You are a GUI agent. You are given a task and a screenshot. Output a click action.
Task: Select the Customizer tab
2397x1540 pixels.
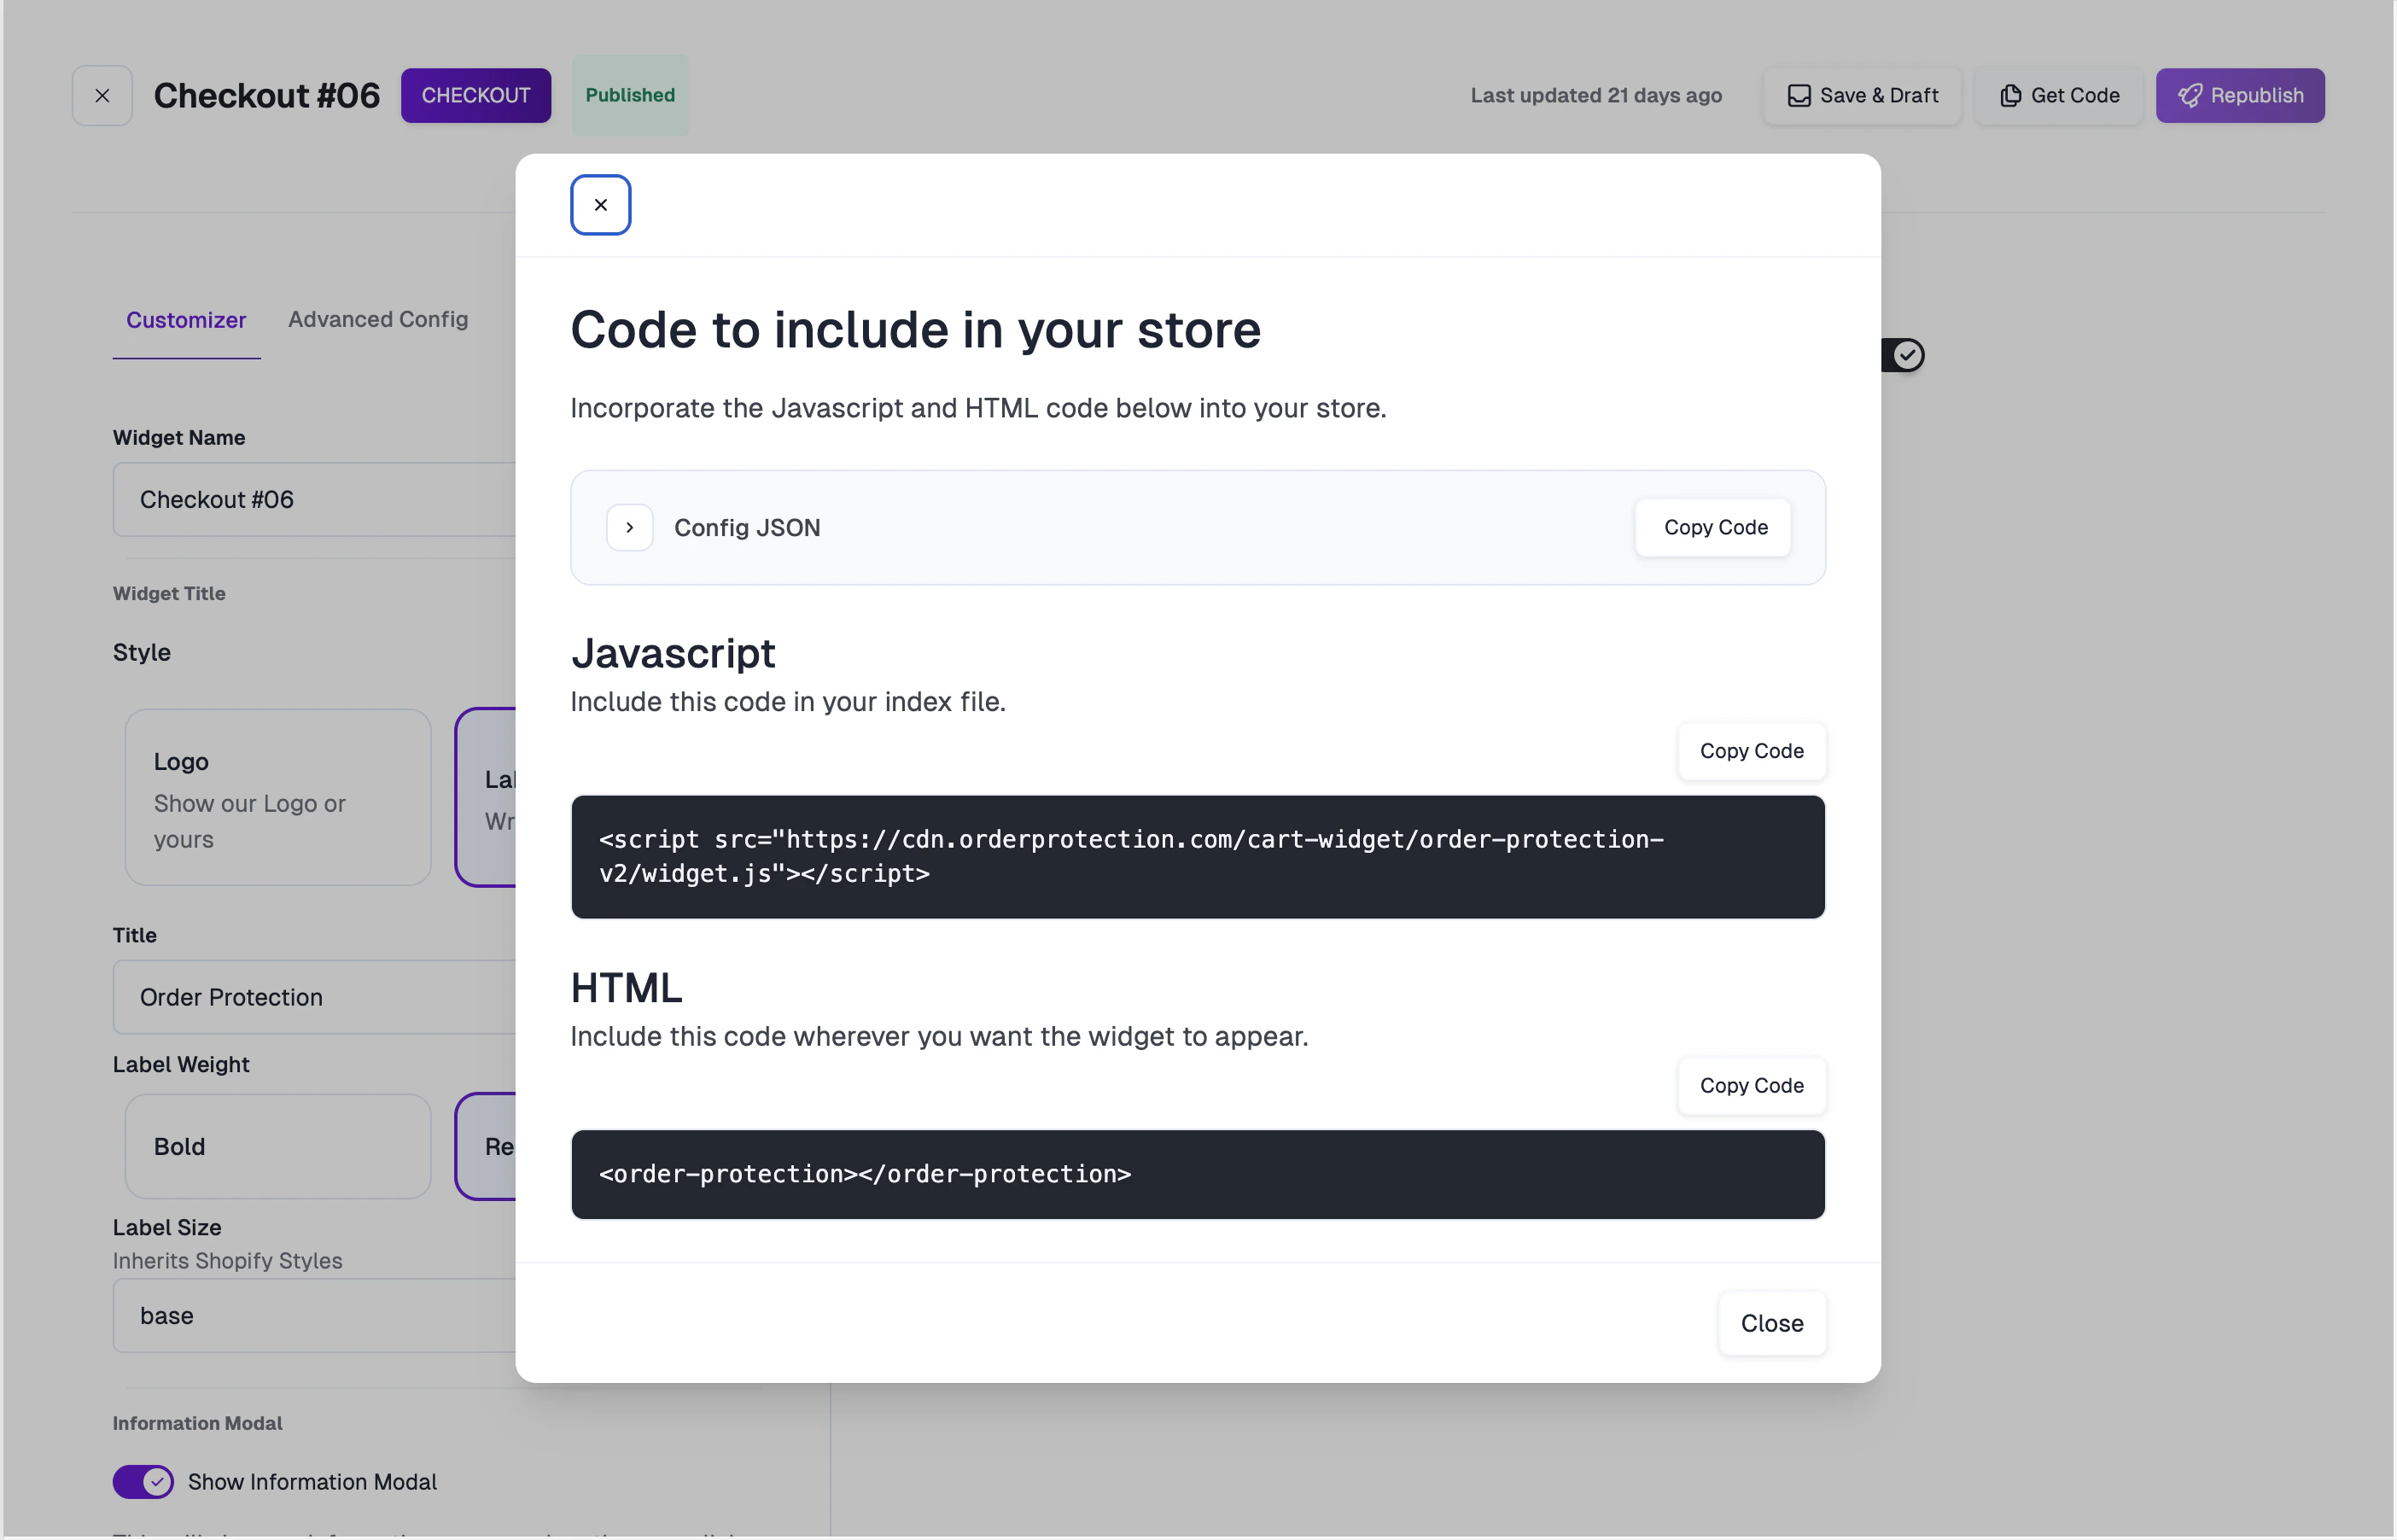point(186,319)
